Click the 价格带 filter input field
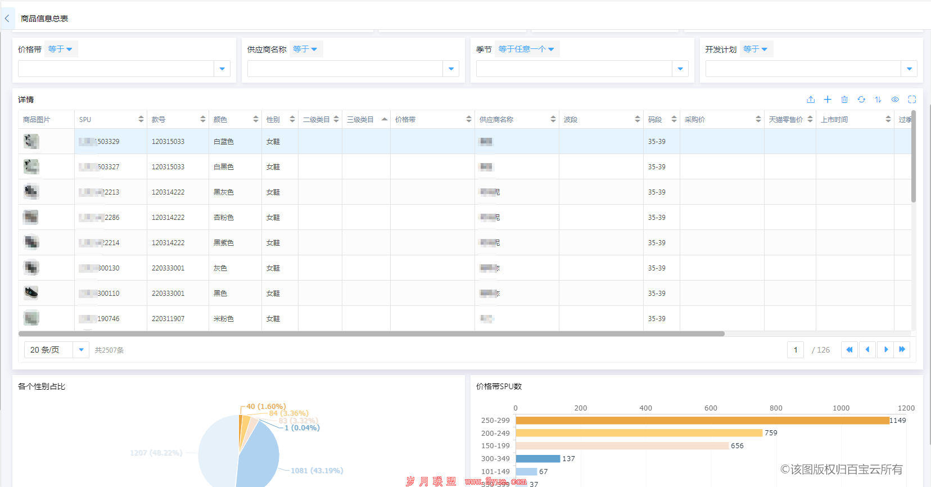 [x=116, y=69]
